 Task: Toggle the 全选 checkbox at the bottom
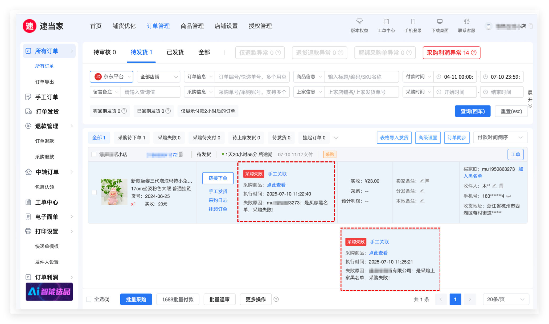pos(89,299)
